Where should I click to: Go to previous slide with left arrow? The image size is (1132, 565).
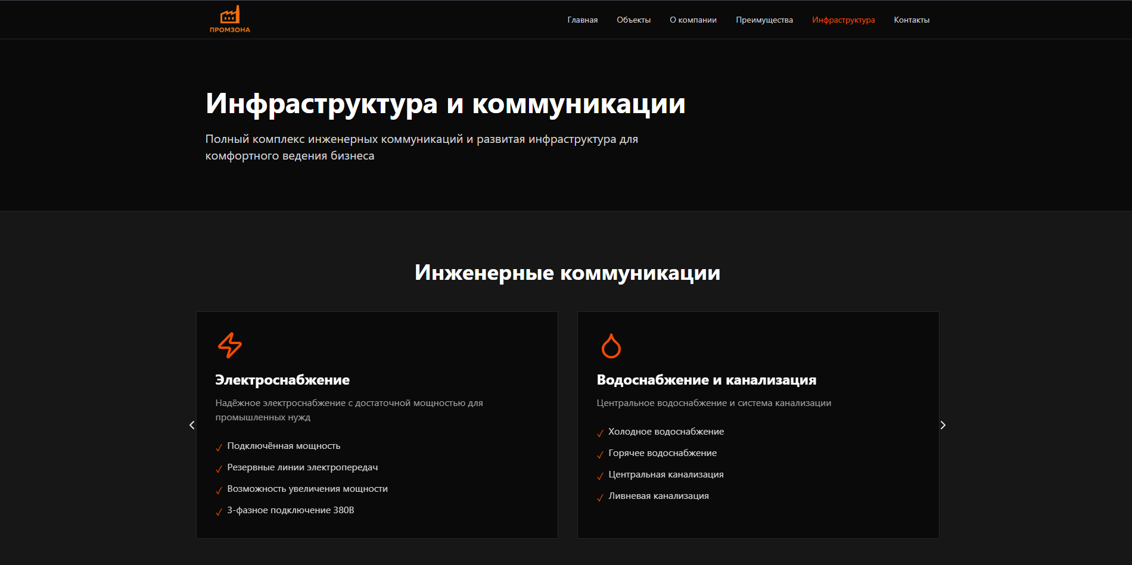click(192, 425)
